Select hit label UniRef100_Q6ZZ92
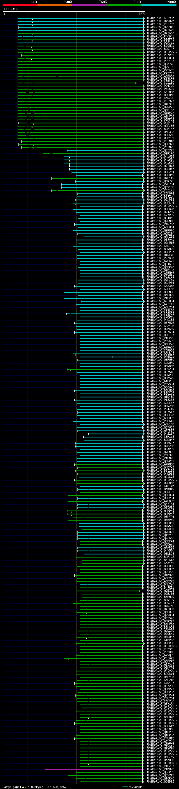 (x=161, y=150)
